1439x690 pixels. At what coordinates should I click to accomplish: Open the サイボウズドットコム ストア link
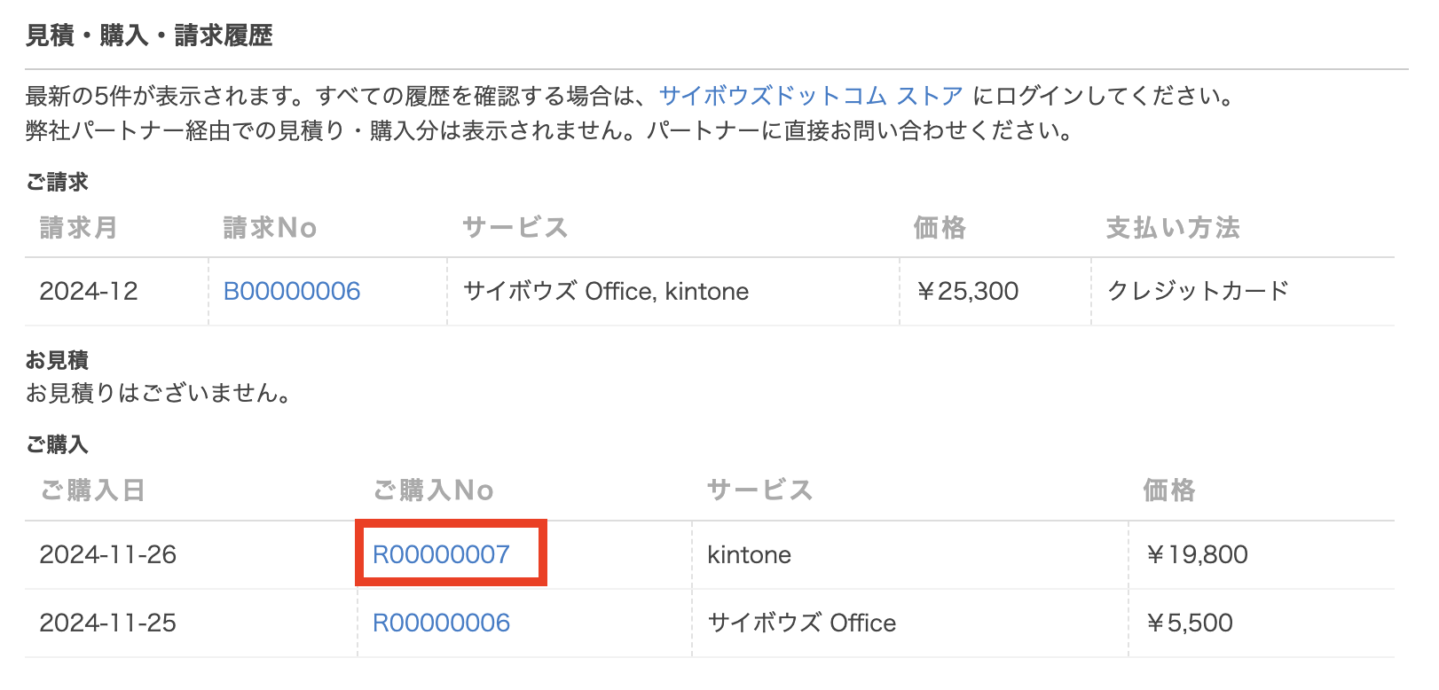pyautogui.click(x=810, y=96)
